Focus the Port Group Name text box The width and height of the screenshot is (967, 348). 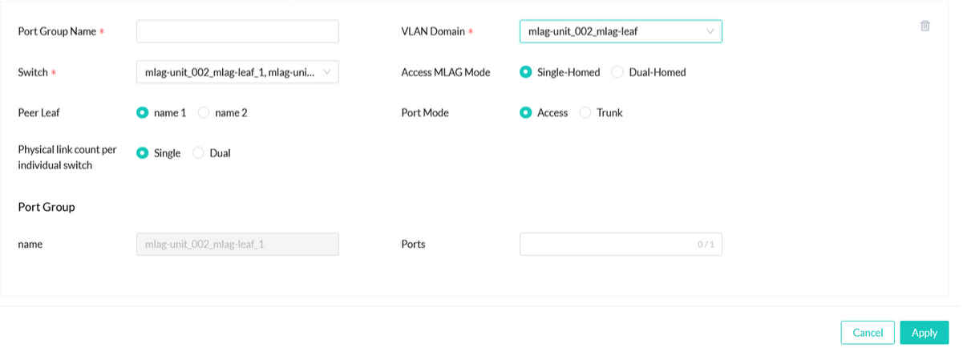[237, 31]
